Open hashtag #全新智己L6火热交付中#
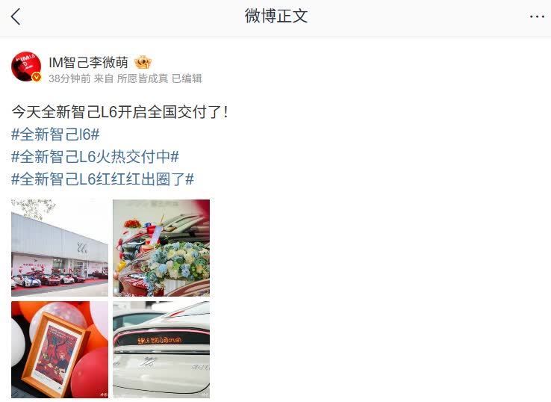 point(96,157)
